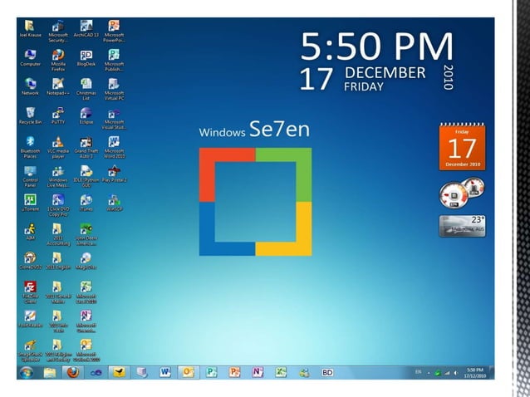
Task: Select the ImageShack Uploader desktop shortcut
Action: (30, 350)
